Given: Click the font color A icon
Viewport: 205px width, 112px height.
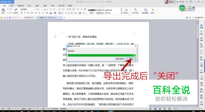Looking at the screenshot, I should pyautogui.click(x=51, y=13).
